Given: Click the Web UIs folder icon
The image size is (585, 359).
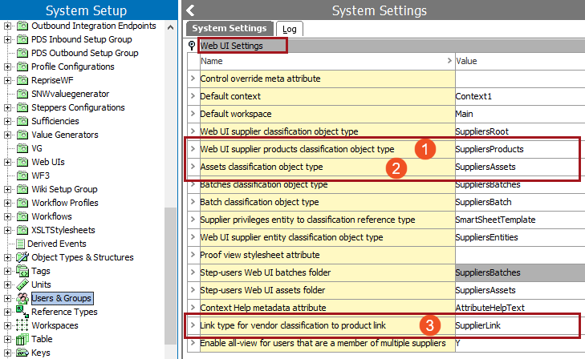Looking at the screenshot, I should (22, 162).
